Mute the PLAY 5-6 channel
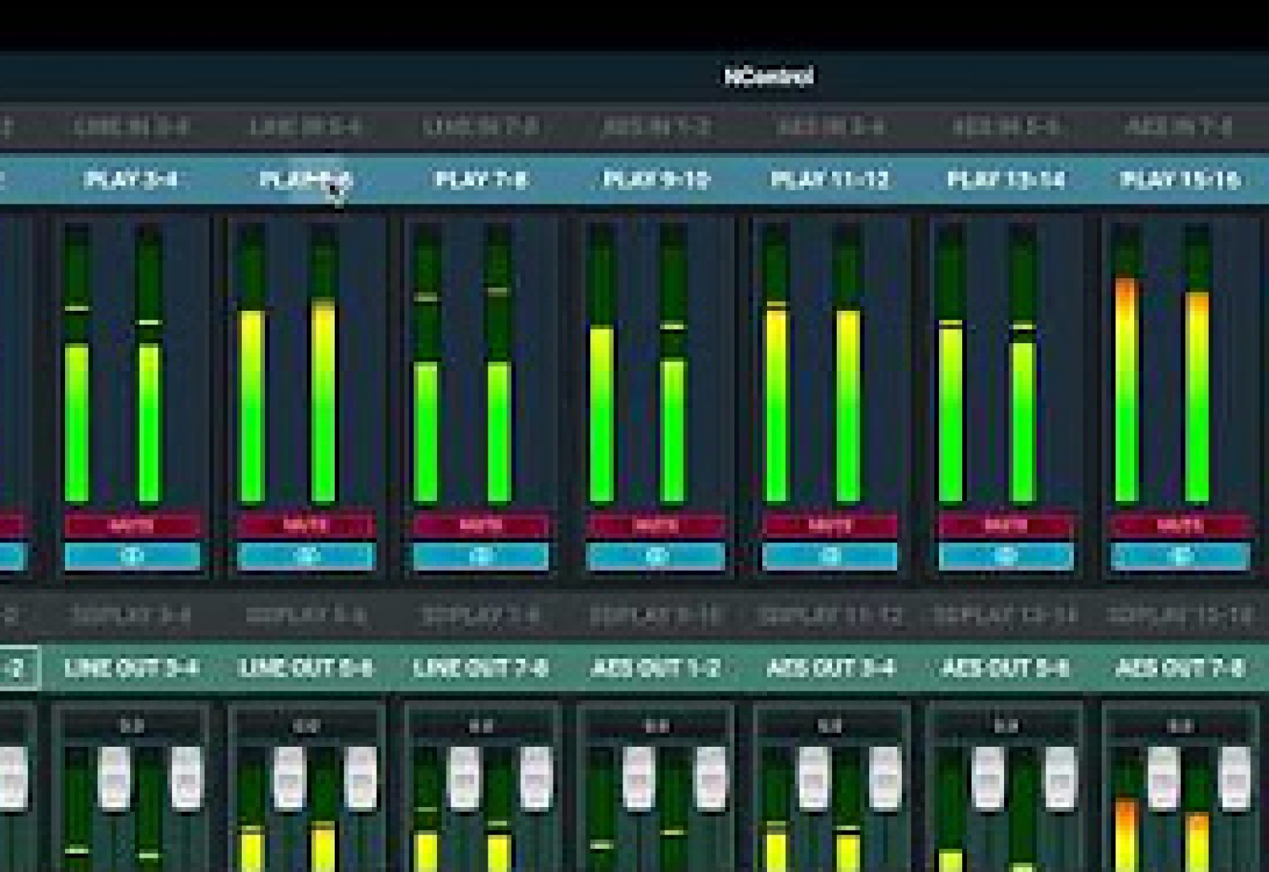This screenshot has width=1269, height=872. 306,525
